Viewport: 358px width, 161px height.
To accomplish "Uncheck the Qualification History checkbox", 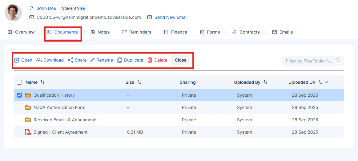I will click(19, 95).
